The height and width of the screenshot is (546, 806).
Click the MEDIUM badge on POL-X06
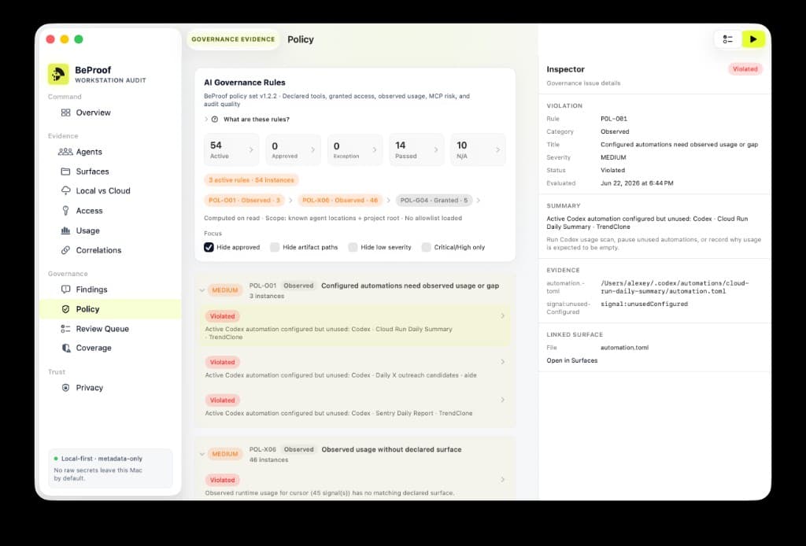click(x=225, y=454)
